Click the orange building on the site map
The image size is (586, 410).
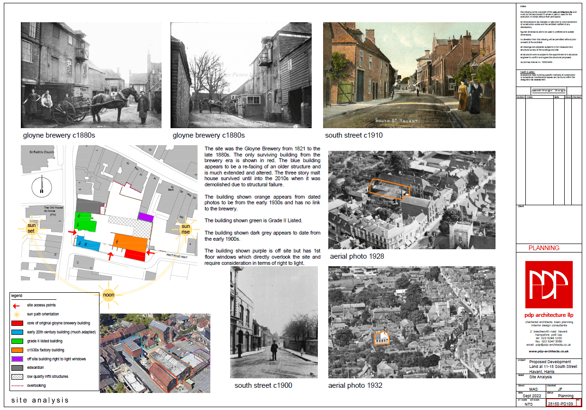point(130,242)
